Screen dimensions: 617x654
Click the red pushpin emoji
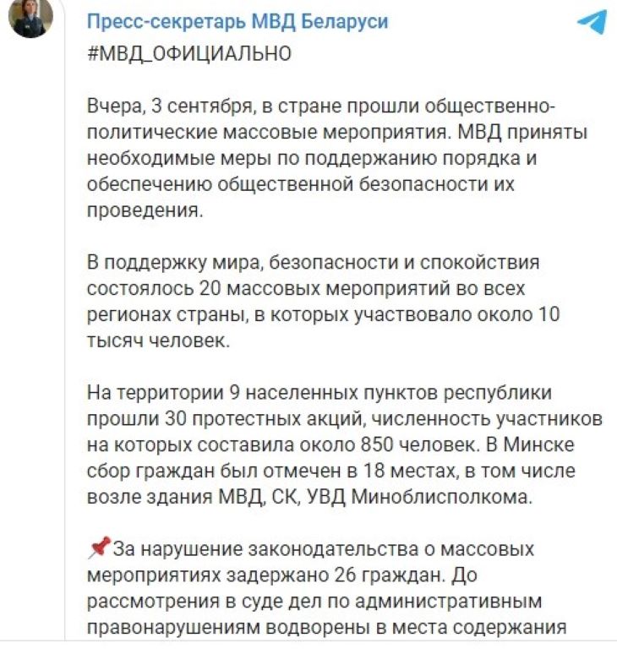(x=97, y=550)
